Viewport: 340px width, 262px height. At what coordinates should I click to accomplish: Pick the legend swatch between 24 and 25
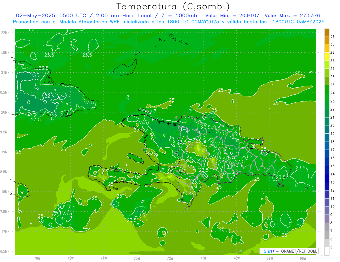coord(327,89)
